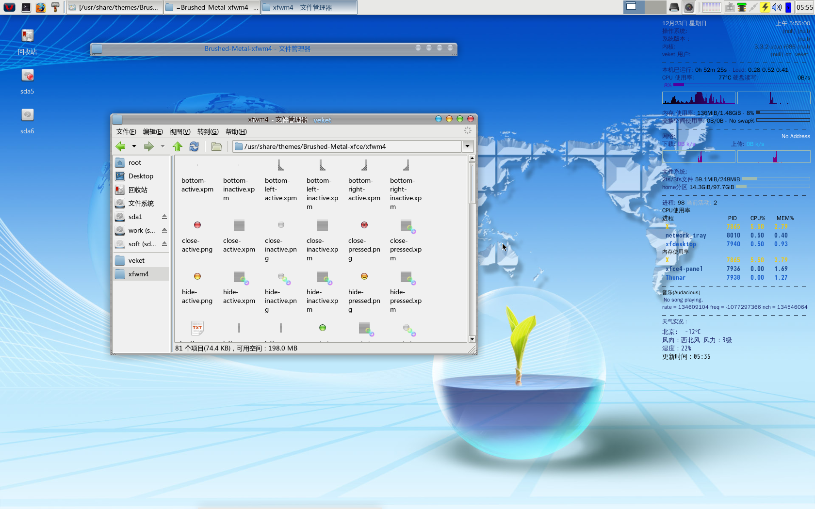Image resolution: width=815 pixels, height=509 pixels.
Task: Select the hide-active.png orange icon
Action: coord(197,276)
